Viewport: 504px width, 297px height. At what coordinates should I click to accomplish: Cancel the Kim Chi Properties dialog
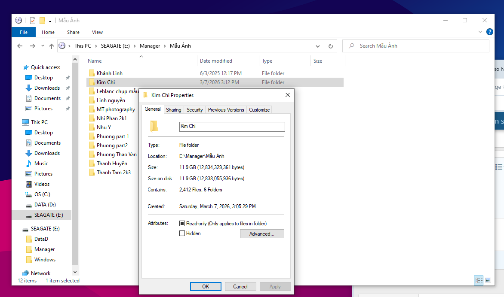click(x=240, y=286)
